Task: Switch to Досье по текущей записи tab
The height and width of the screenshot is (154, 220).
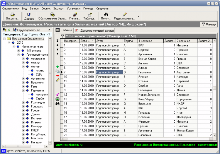Action: click(x=95, y=30)
